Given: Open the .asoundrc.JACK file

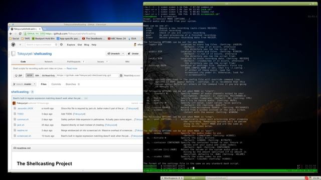Looking at the screenshot, I should point(25,108).
